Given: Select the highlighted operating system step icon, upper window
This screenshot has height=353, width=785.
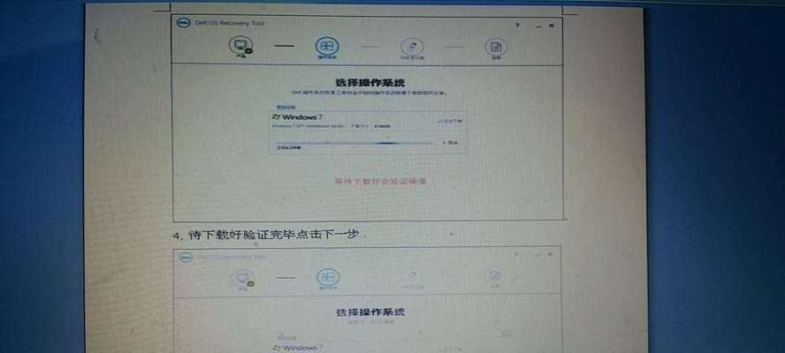Looking at the screenshot, I should (327, 46).
